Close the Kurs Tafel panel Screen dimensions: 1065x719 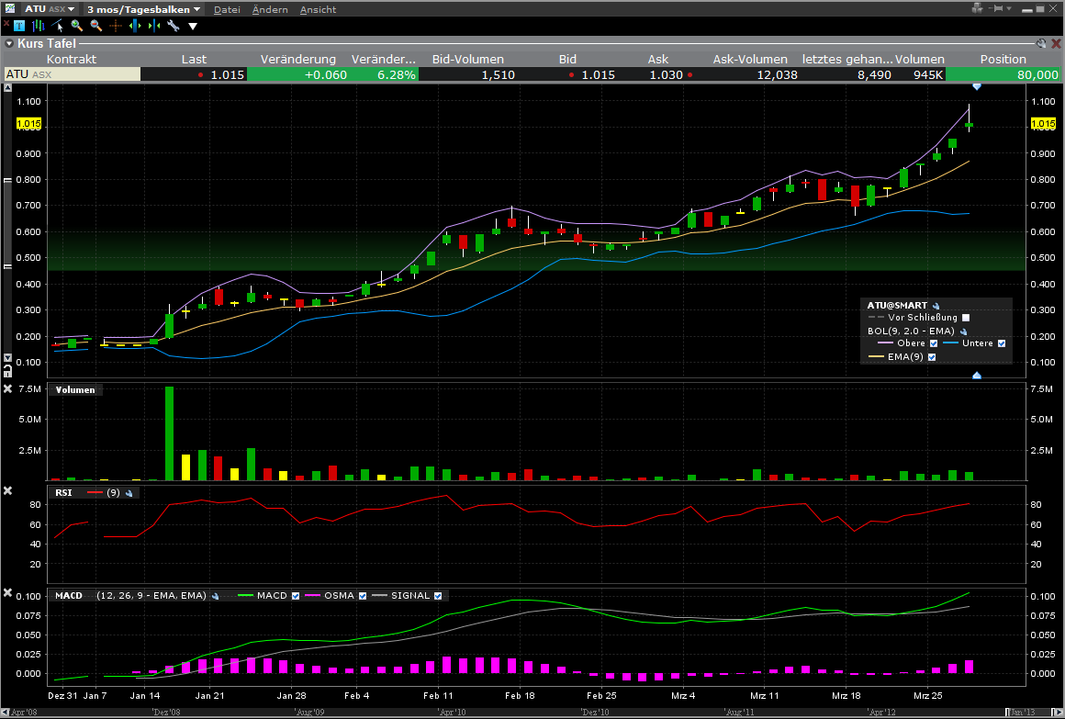(1056, 43)
